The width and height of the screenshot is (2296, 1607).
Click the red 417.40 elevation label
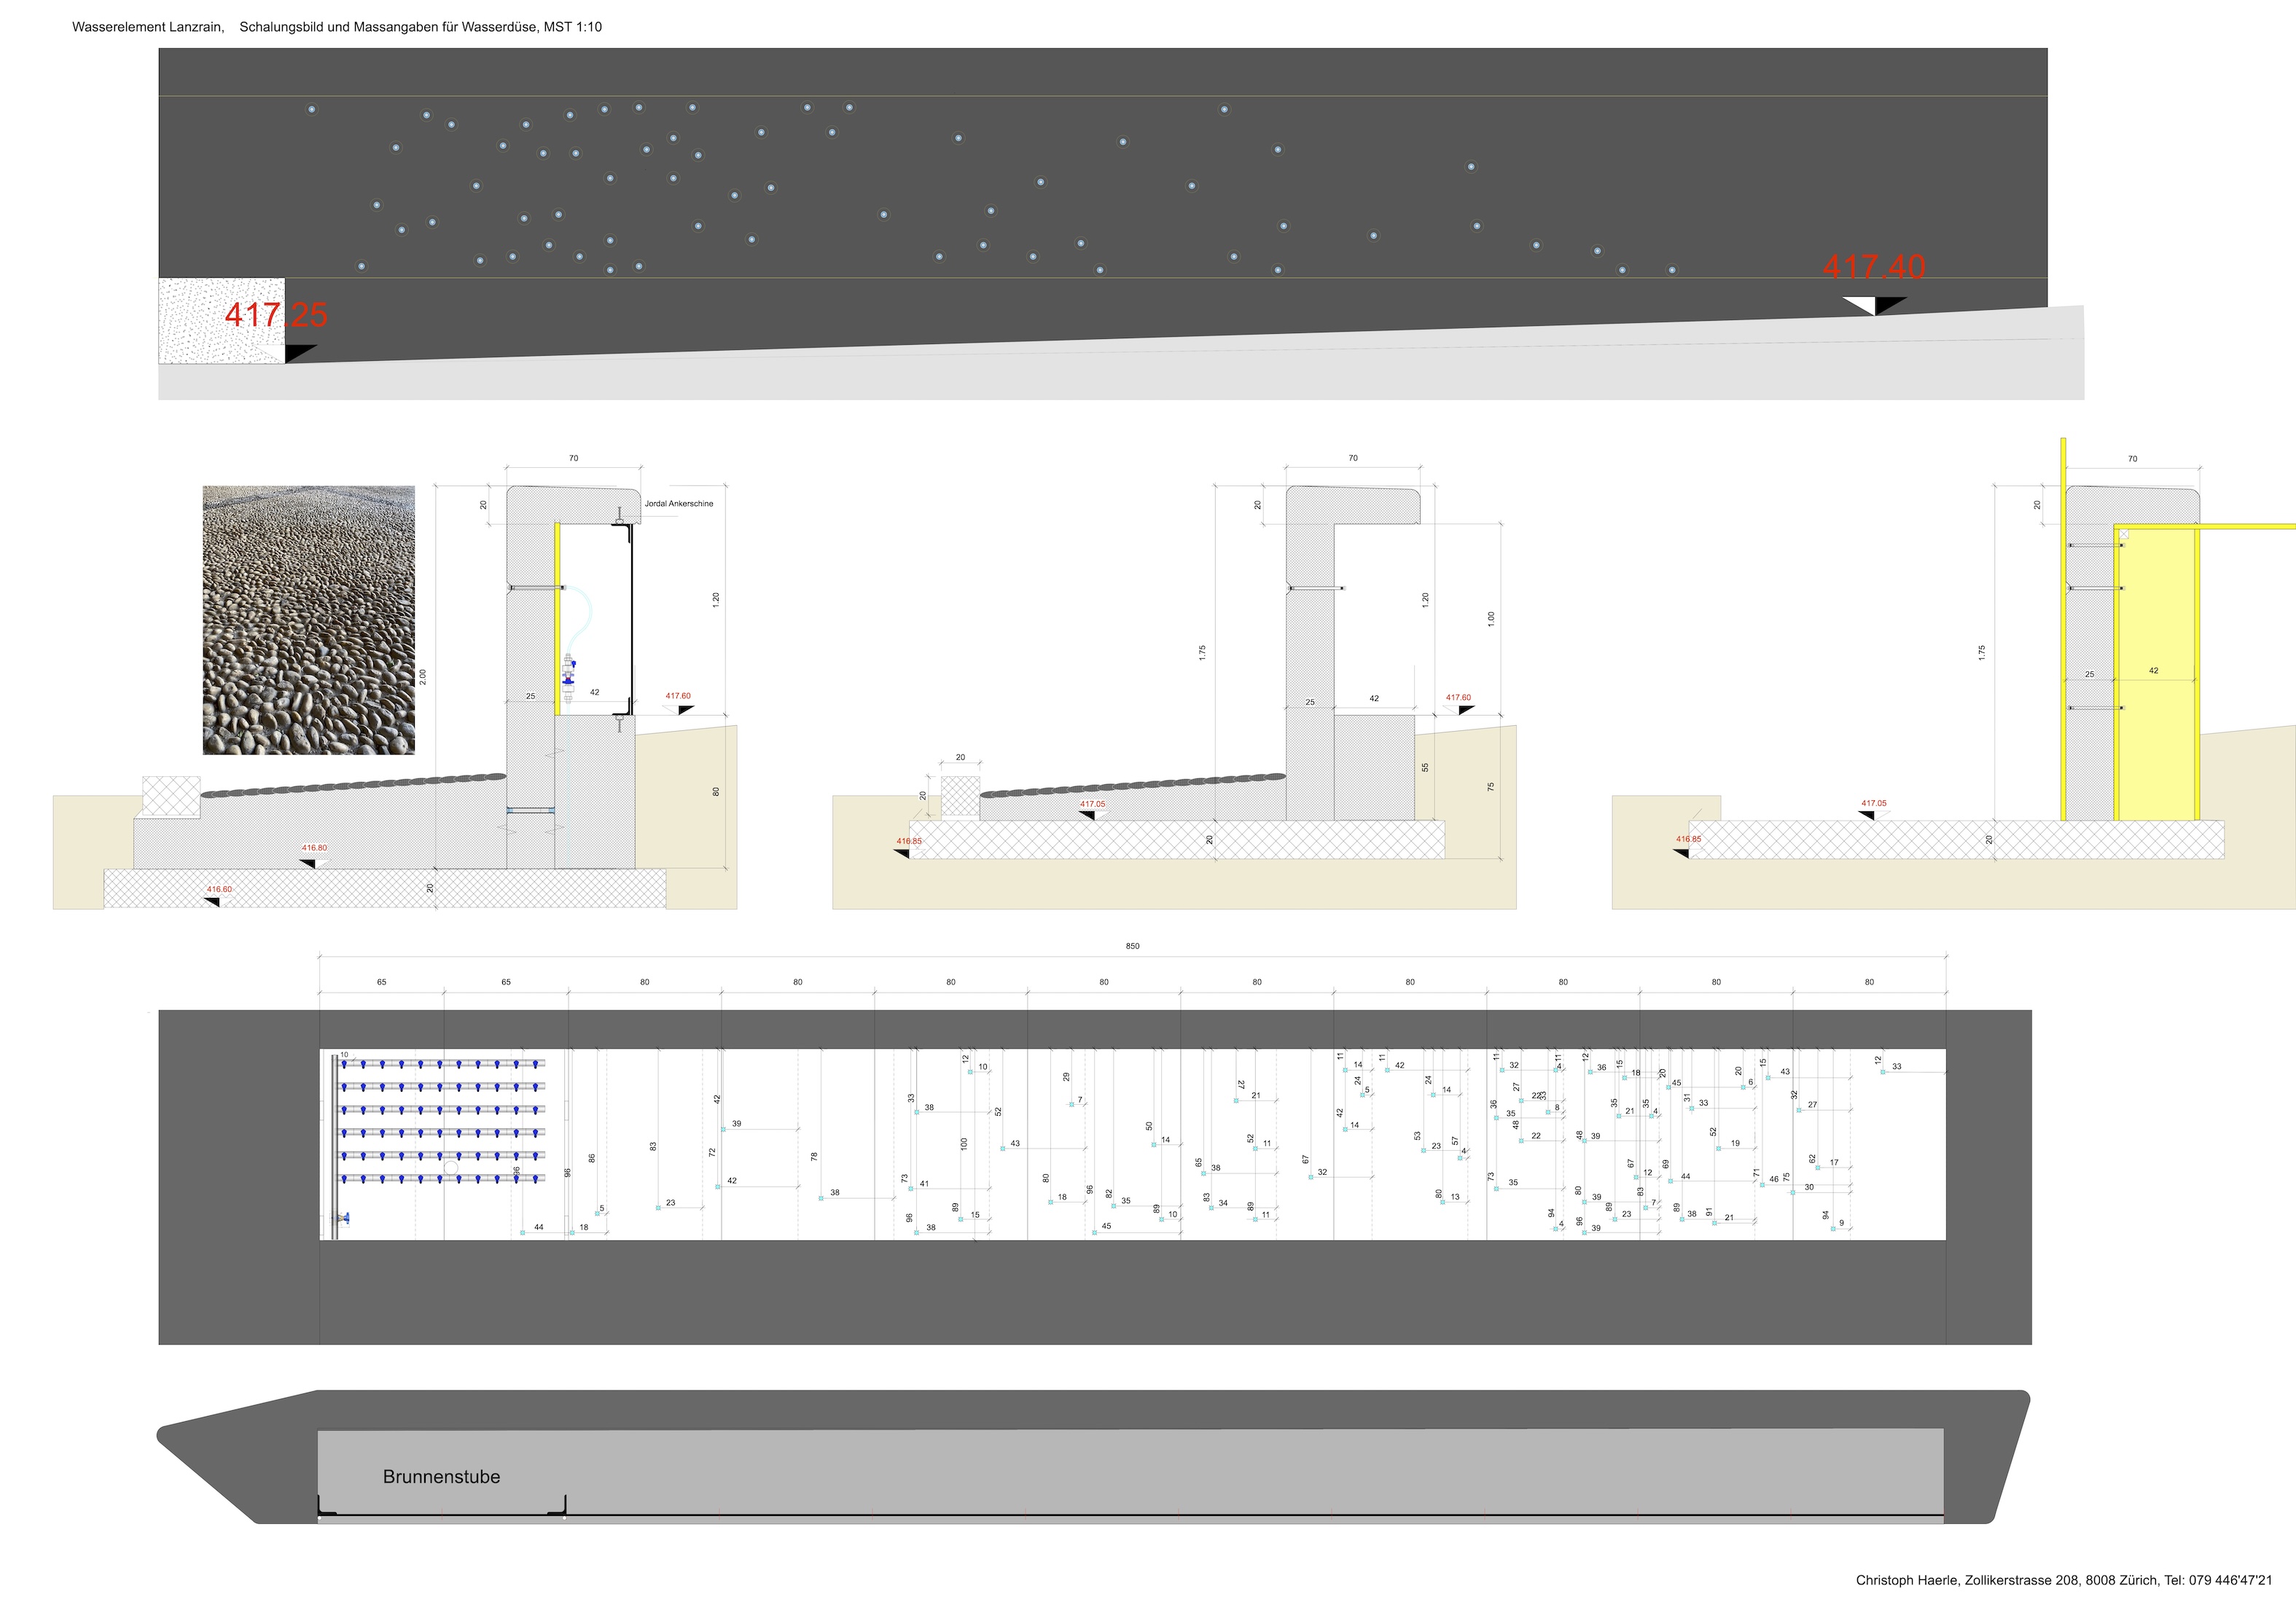pos(1873,267)
